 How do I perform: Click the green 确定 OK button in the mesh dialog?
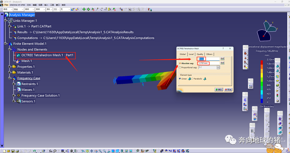[x=219, y=89]
